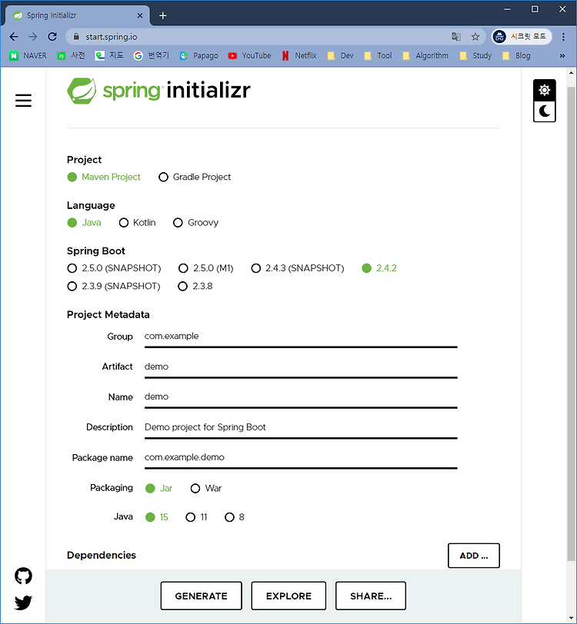This screenshot has width=577, height=624.
Task: Choose Groovy language
Action: [195, 222]
